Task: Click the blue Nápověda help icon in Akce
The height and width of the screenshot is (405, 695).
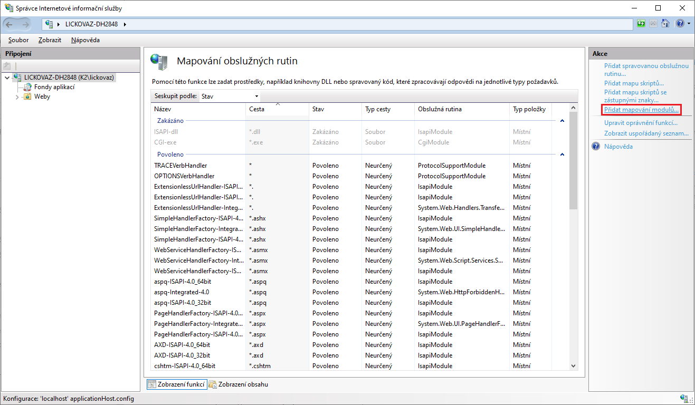Action: 596,147
